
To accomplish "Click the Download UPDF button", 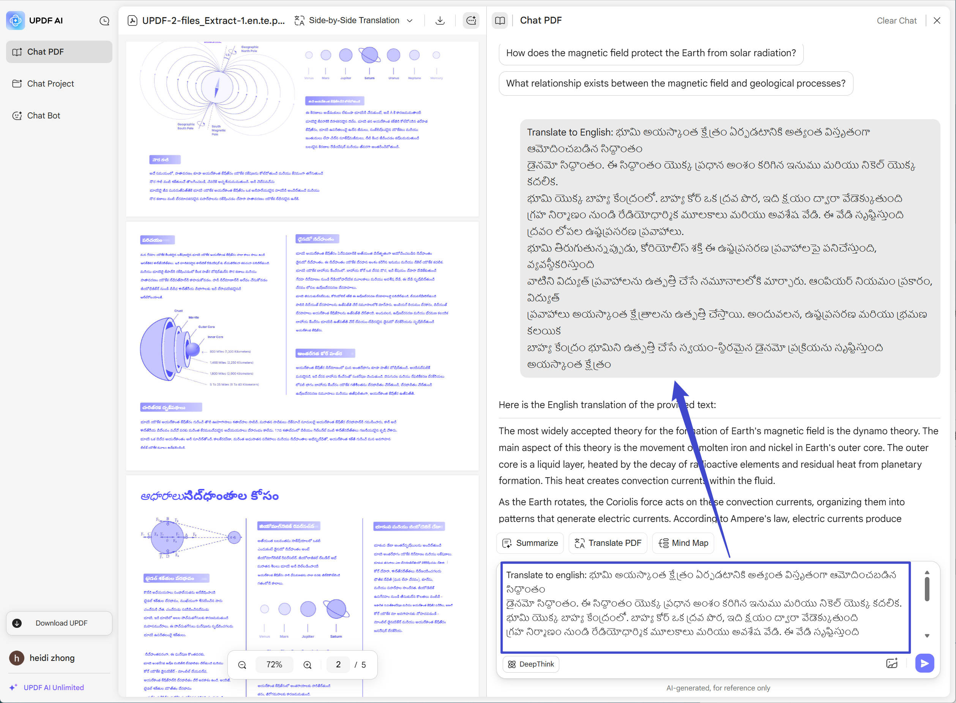I will point(59,623).
